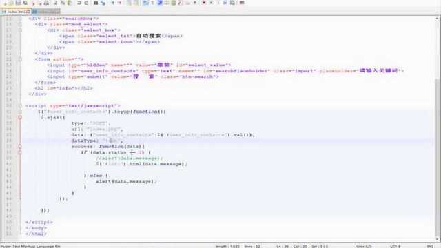Click into the dataType code line
The width and height of the screenshot is (441, 248).
pos(227,141)
